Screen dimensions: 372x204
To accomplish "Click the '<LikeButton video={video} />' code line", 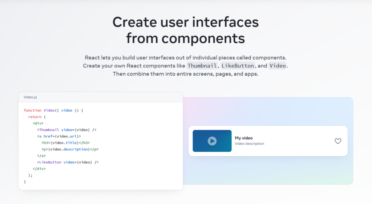I will click(x=68, y=162).
